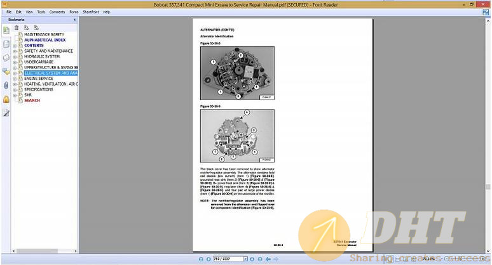Viewport: 492px width, 265px height.
Task: Open the SharePoint menu
Action: pos(91,12)
